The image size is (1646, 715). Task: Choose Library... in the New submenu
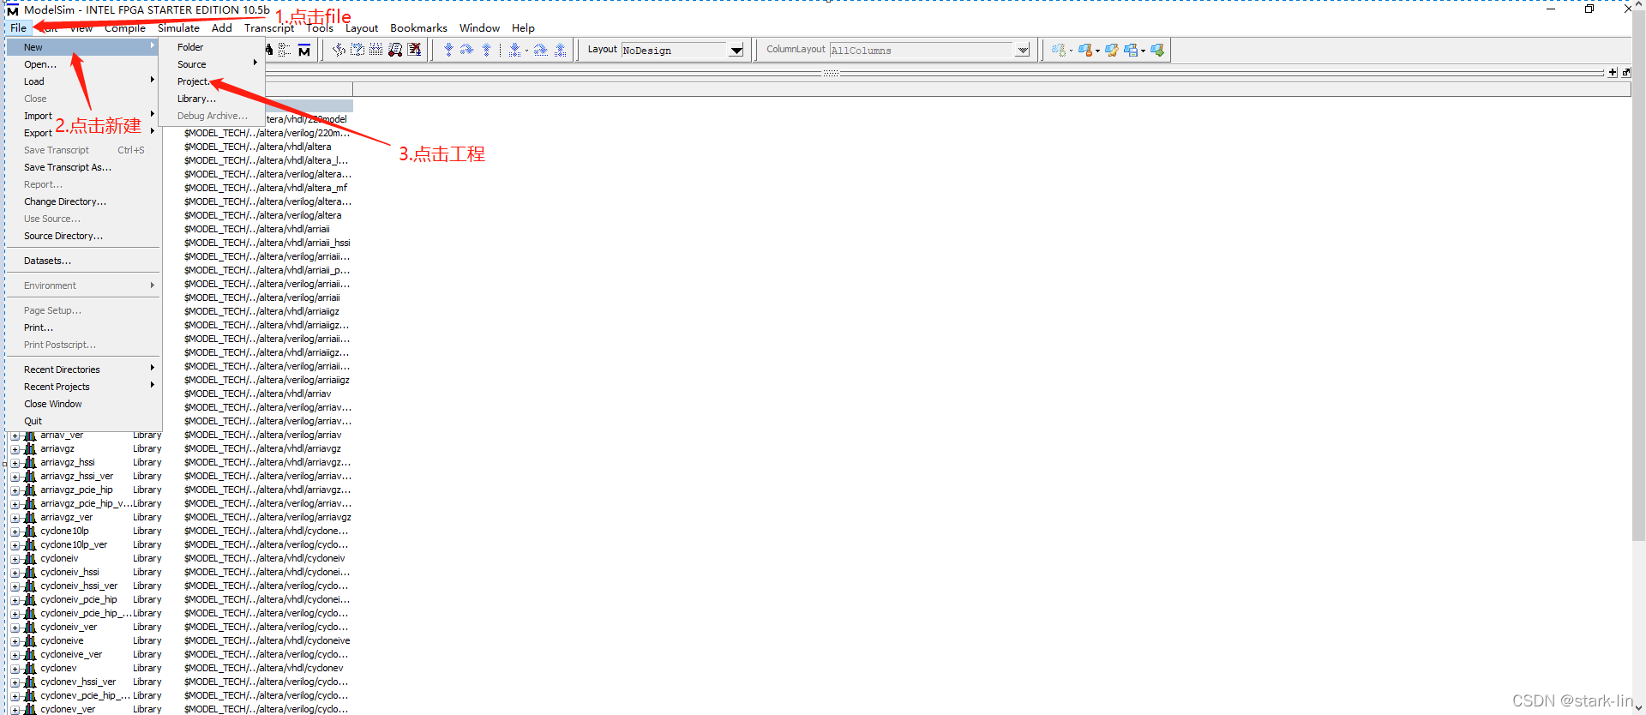tap(212, 99)
